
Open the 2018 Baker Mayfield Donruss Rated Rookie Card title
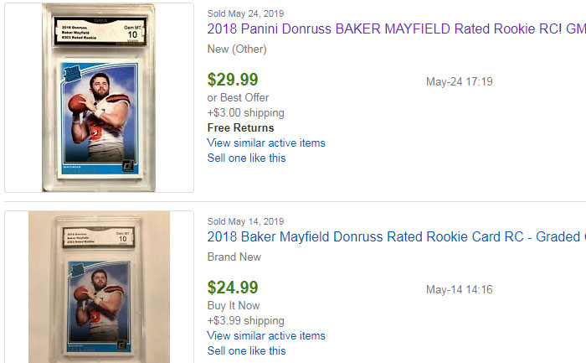click(x=396, y=236)
